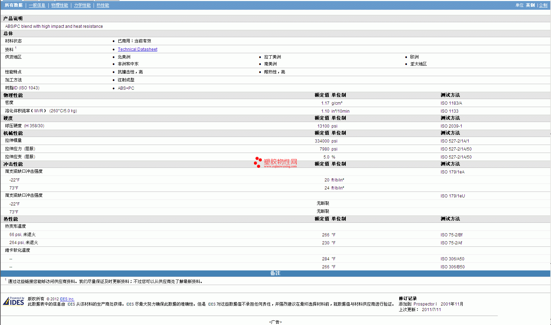Click the ISO 527-2/1A/1 test method
This screenshot has height=325, width=551.
click(455, 141)
